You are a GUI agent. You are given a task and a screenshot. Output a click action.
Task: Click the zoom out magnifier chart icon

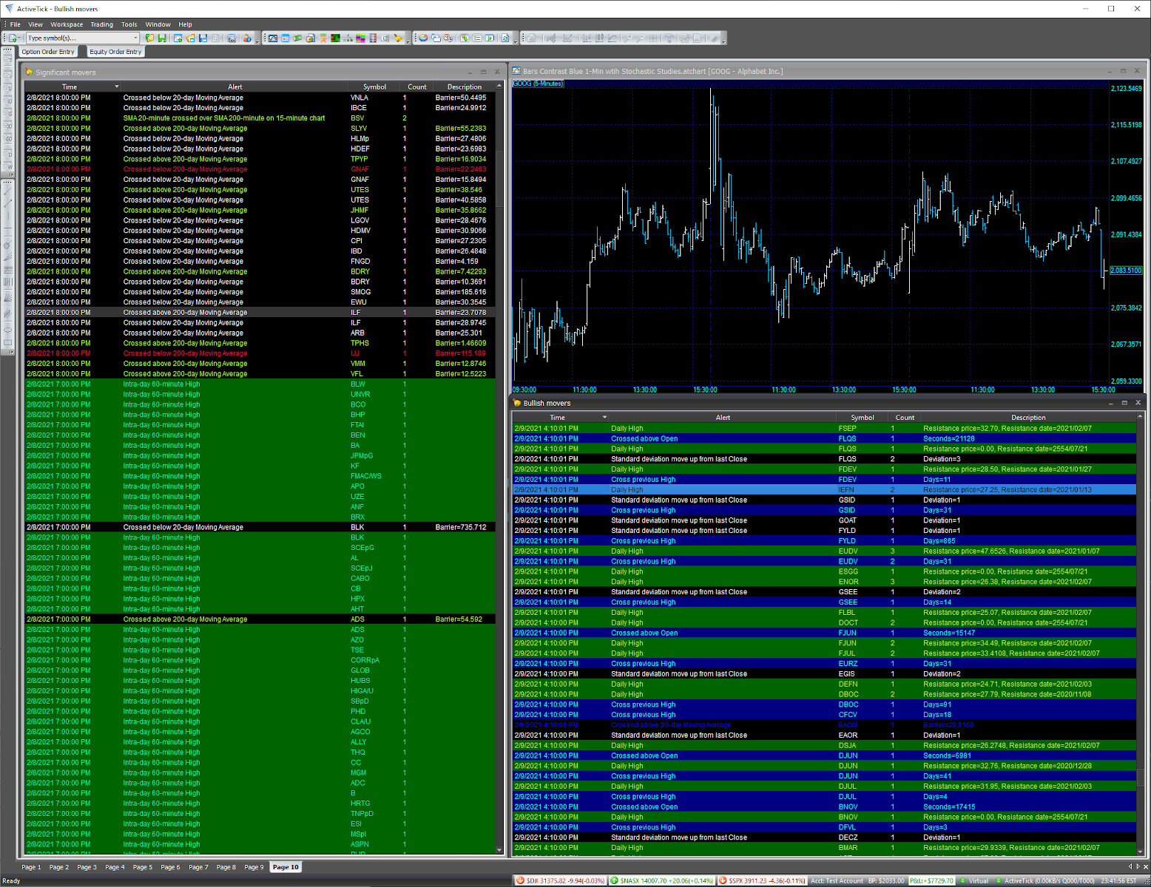(641, 38)
